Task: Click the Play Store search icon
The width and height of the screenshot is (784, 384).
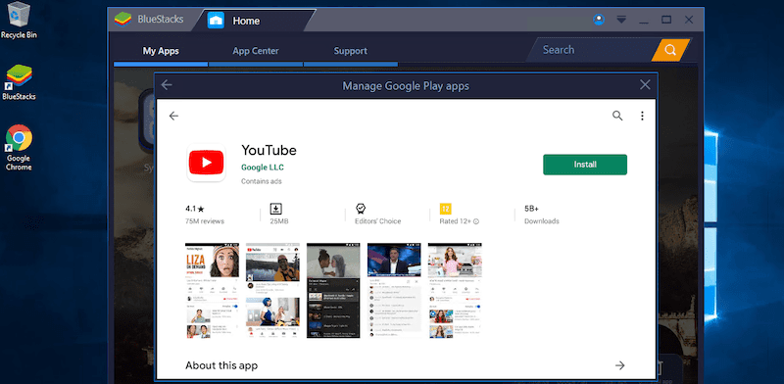Action: [617, 116]
